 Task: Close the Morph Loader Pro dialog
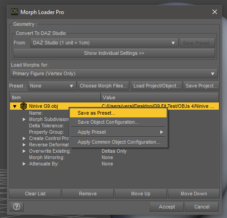[x=215, y=12]
